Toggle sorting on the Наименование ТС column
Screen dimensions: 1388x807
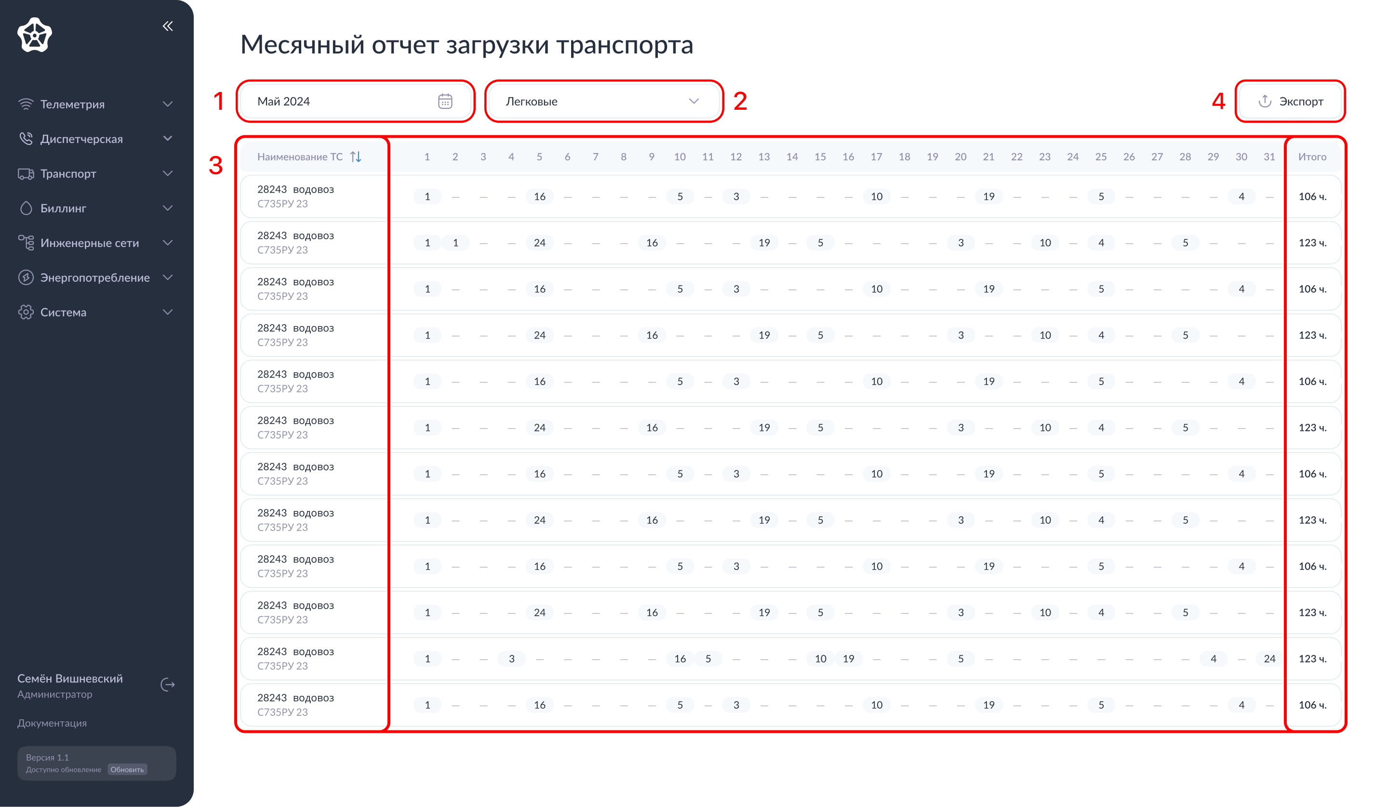pos(357,156)
